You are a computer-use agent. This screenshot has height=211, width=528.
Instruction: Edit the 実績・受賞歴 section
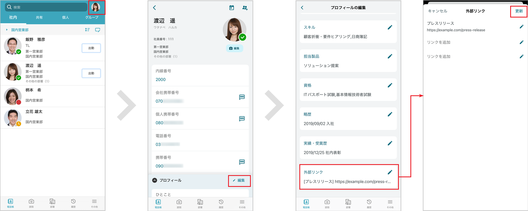(x=390, y=143)
